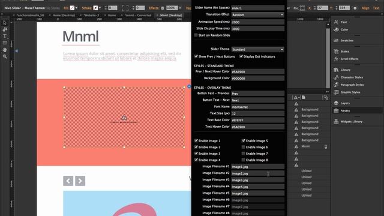Click the Image Filename #2 field
Viewport: 384px width, 216px height.
258,173
